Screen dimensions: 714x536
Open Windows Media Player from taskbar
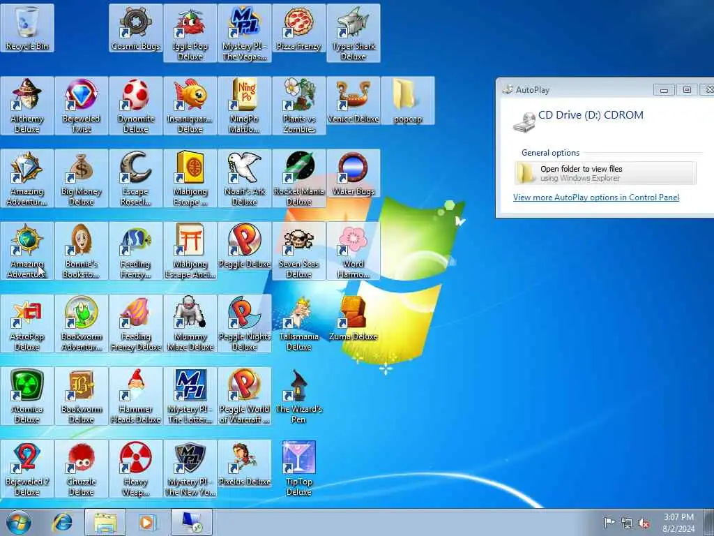[147, 522]
